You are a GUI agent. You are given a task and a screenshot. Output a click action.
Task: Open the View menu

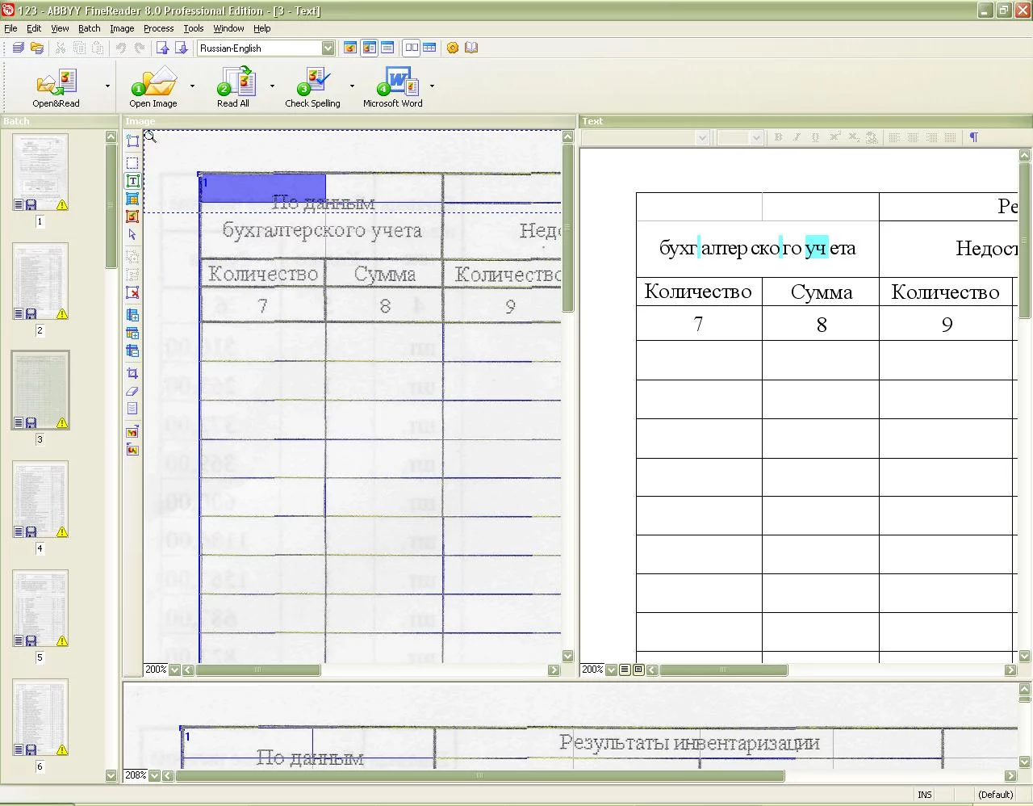(60, 28)
